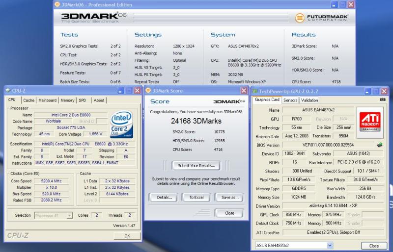Image resolution: width=393 pixels, height=252 pixels.
Task: Click the 3DMark06 logo in main window
Action: pyautogui.click(x=93, y=18)
